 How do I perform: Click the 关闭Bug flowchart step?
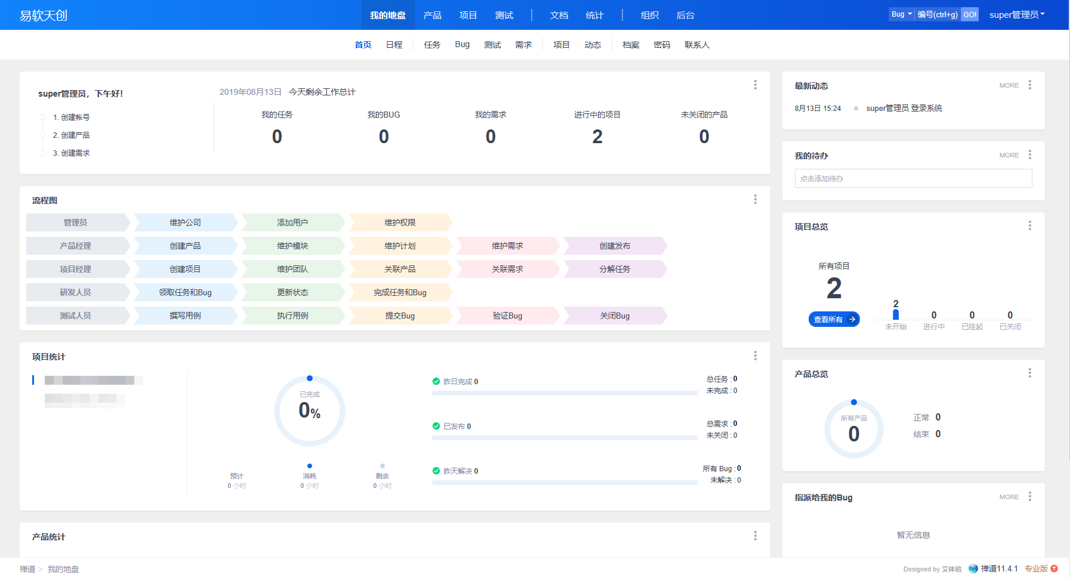615,316
